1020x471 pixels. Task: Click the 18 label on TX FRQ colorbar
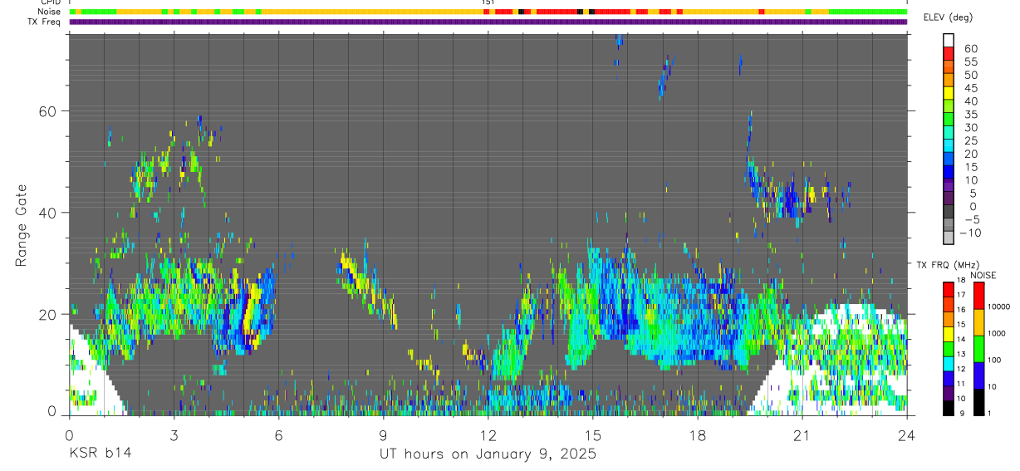959,281
